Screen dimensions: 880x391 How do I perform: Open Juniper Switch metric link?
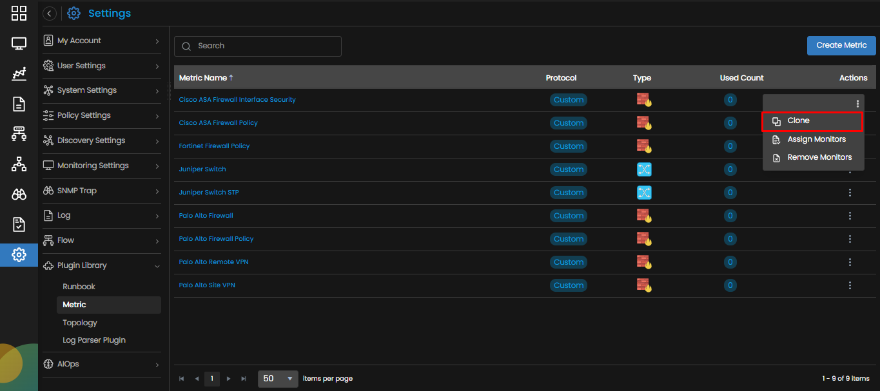tap(202, 169)
